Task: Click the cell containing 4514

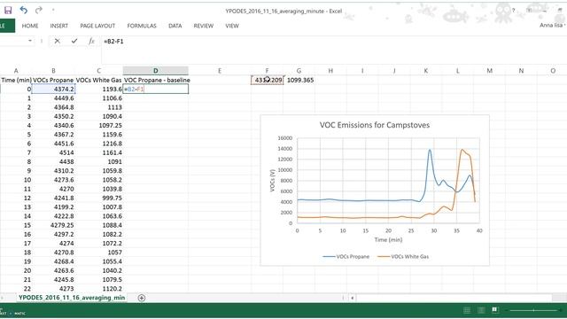Action: pyautogui.click(x=53, y=152)
